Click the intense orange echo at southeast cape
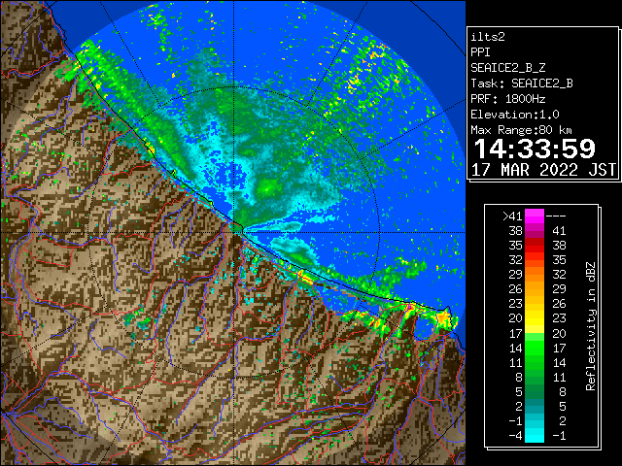Viewport: 622px width, 466px height. point(442,317)
